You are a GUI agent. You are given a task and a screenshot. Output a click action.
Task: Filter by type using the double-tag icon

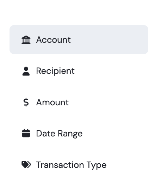point(26,164)
